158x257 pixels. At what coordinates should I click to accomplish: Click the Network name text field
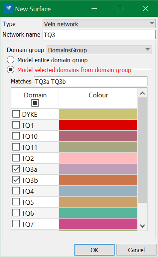tap(99, 34)
